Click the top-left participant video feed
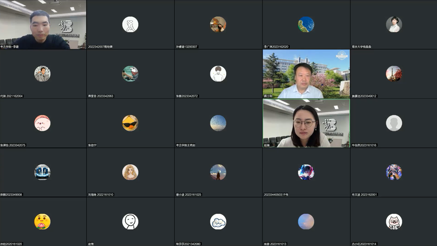This screenshot has width=437, height=246. [43, 24]
